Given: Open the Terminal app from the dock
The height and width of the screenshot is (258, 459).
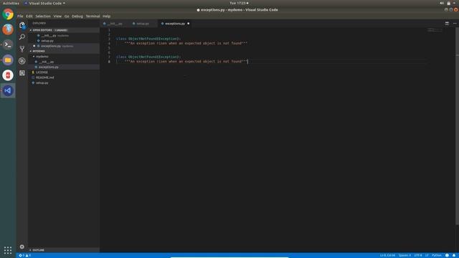Looking at the screenshot, I should coord(8,44).
